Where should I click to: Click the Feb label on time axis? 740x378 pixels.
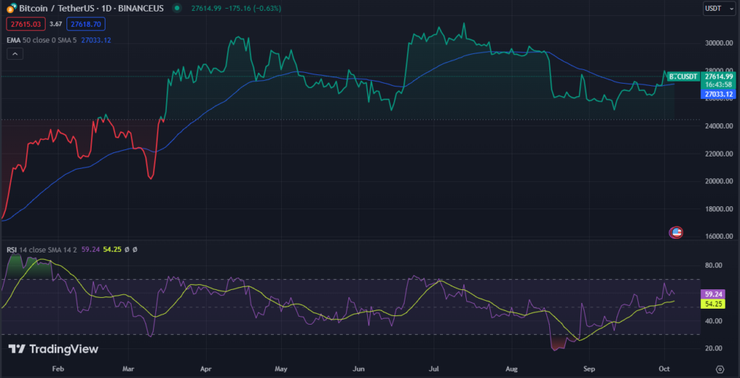(57, 368)
